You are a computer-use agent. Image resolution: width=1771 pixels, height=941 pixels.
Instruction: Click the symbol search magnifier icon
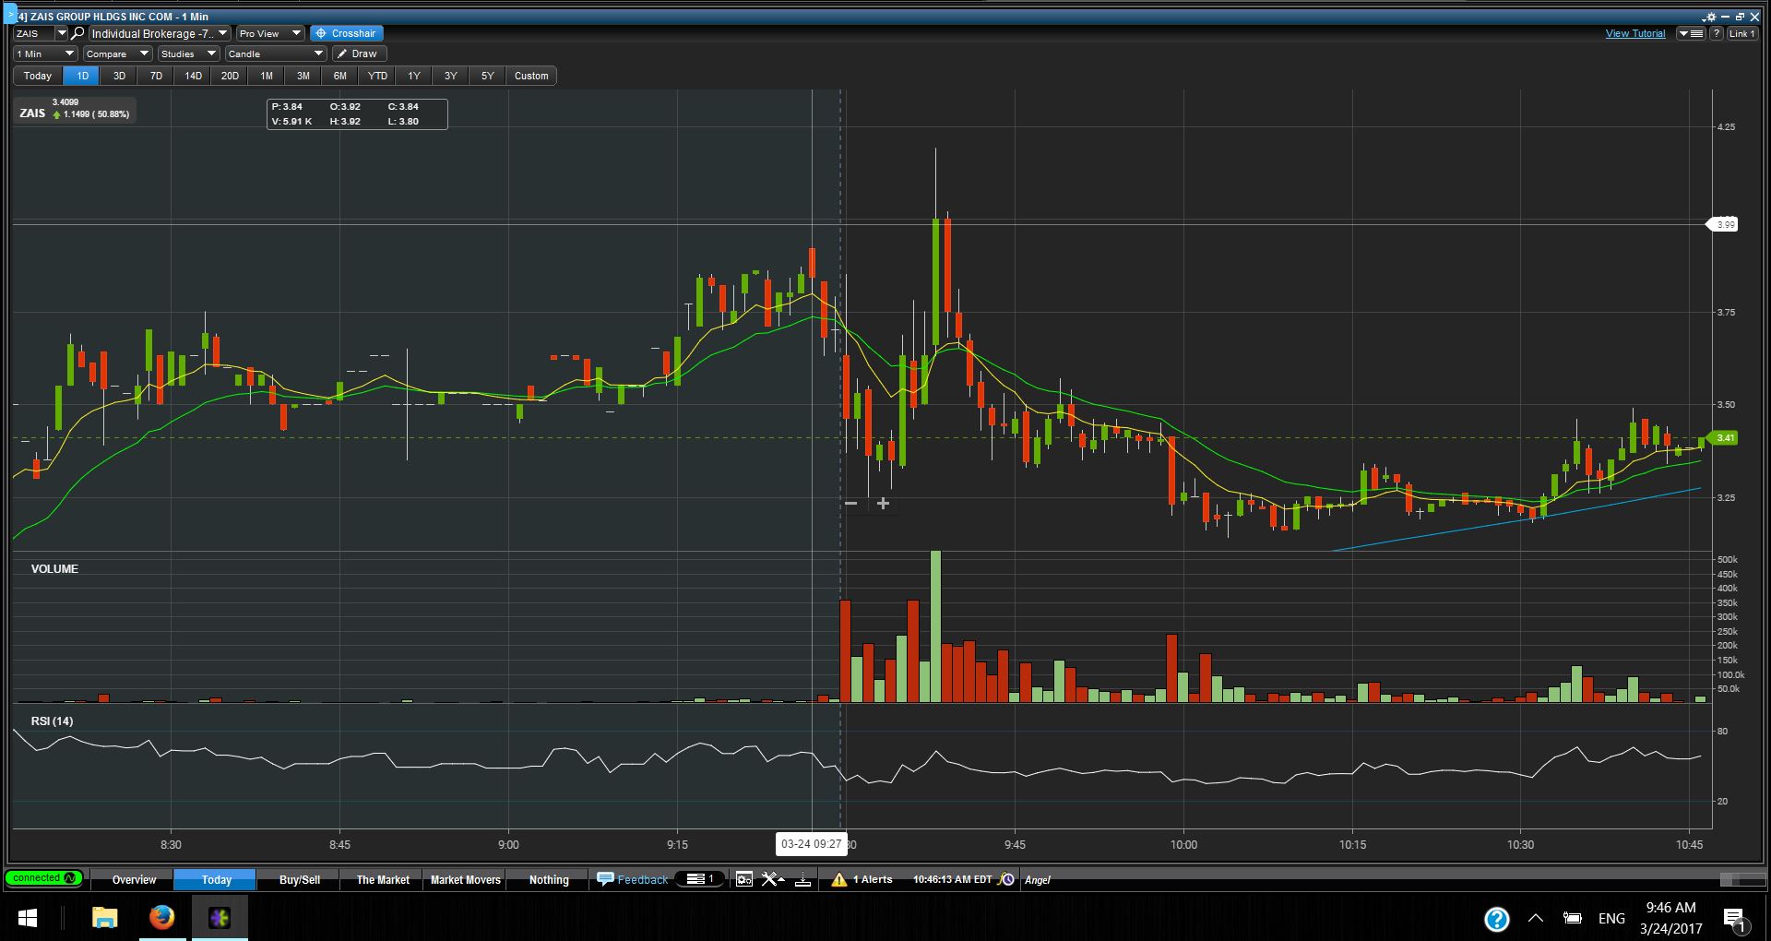[x=78, y=33]
